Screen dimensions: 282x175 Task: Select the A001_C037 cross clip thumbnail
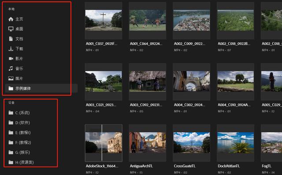(x=104, y=20)
